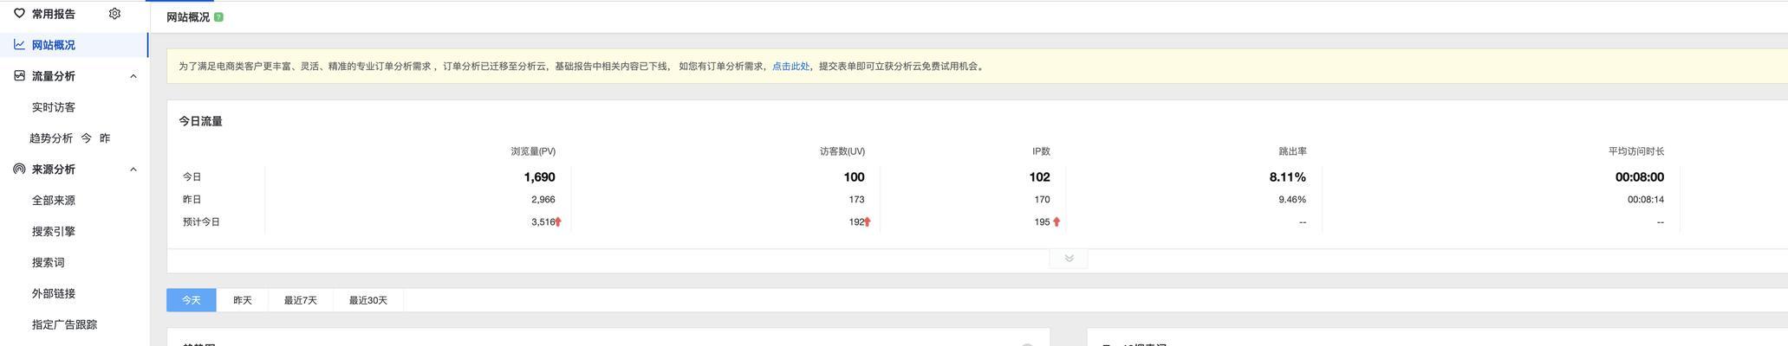Collapse the 流量分析 menu section

point(133,76)
